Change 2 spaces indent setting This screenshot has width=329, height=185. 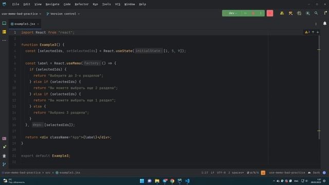(236, 173)
